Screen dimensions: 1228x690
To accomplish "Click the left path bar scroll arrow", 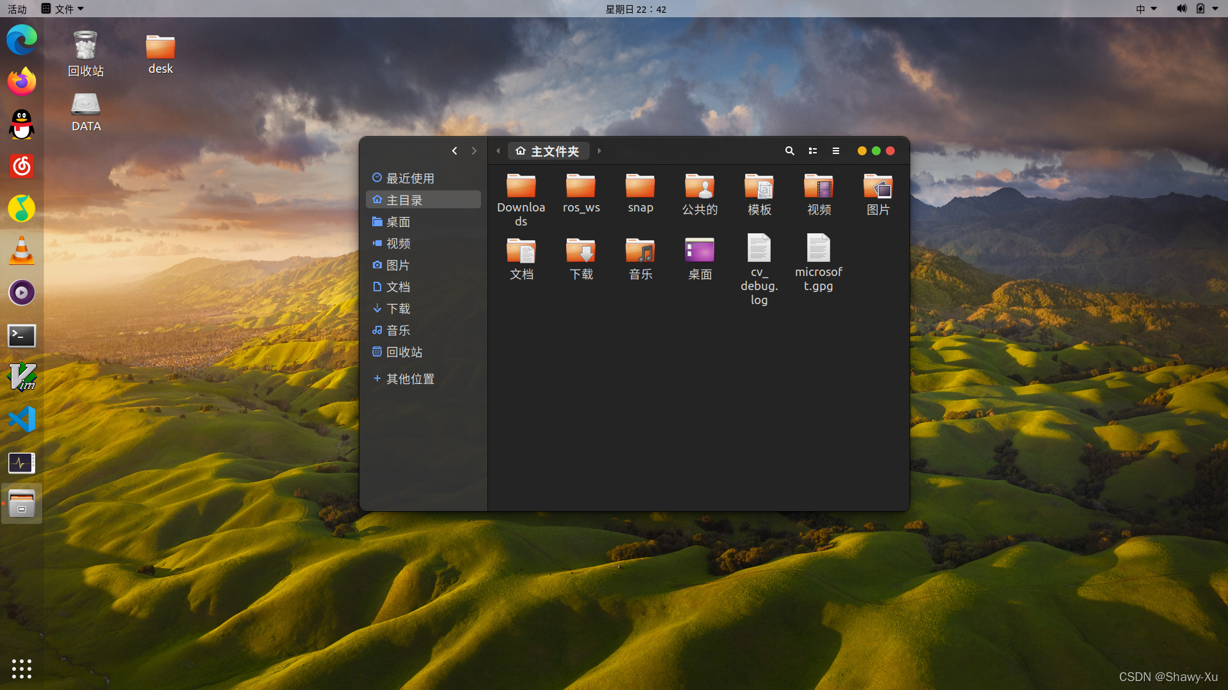I will pyautogui.click(x=498, y=151).
